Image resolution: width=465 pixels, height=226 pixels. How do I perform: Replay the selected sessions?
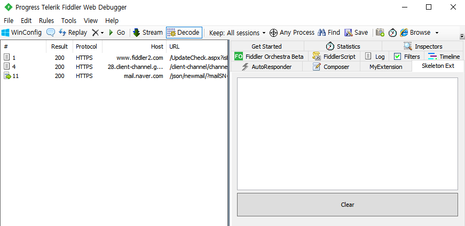coord(73,33)
